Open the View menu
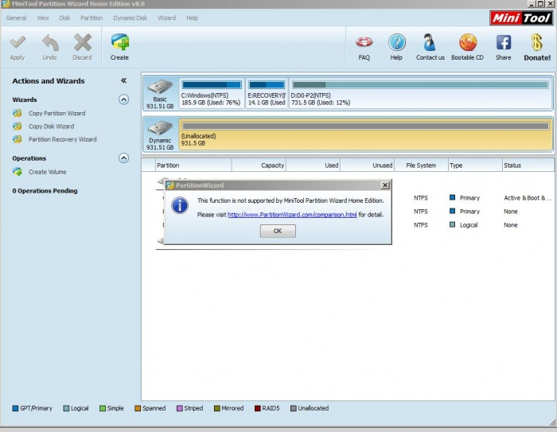Screen dimensions: 557x432 pos(43,18)
